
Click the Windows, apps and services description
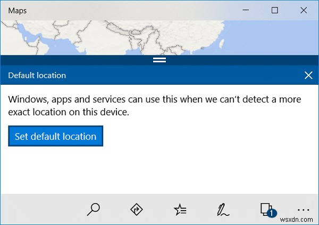[155, 106]
